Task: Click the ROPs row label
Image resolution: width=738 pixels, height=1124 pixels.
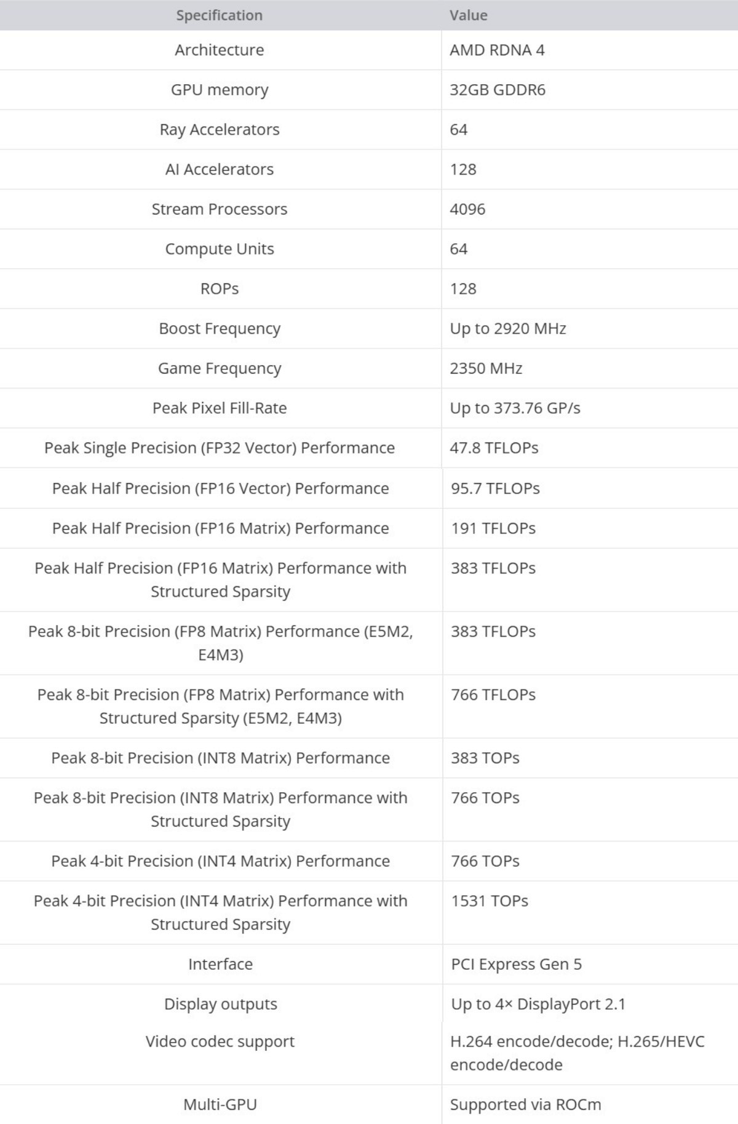Action: click(219, 289)
